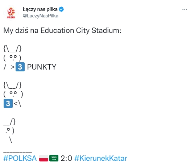Click the PUNKTY text
190x167 pixels.
point(42,67)
